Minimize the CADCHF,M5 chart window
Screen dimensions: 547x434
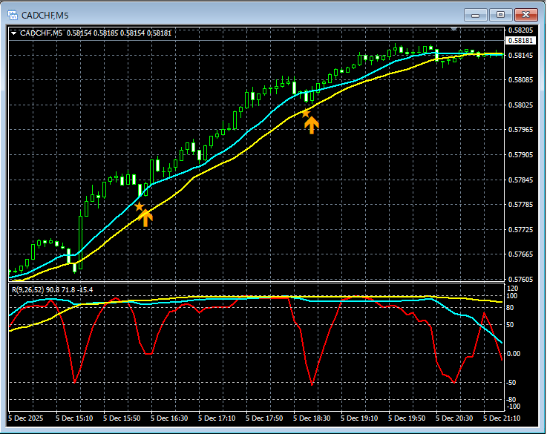[x=476, y=14]
